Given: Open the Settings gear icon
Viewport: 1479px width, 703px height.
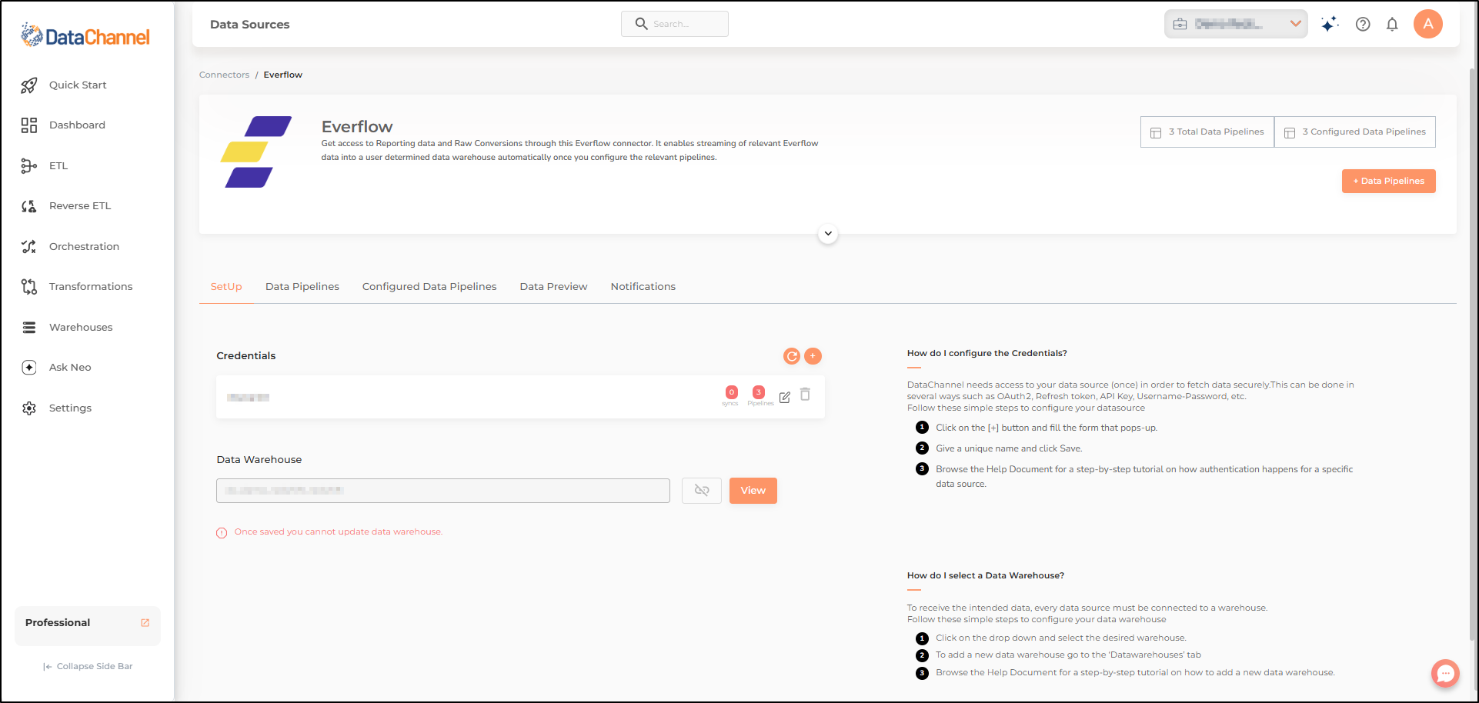Looking at the screenshot, I should 29,408.
